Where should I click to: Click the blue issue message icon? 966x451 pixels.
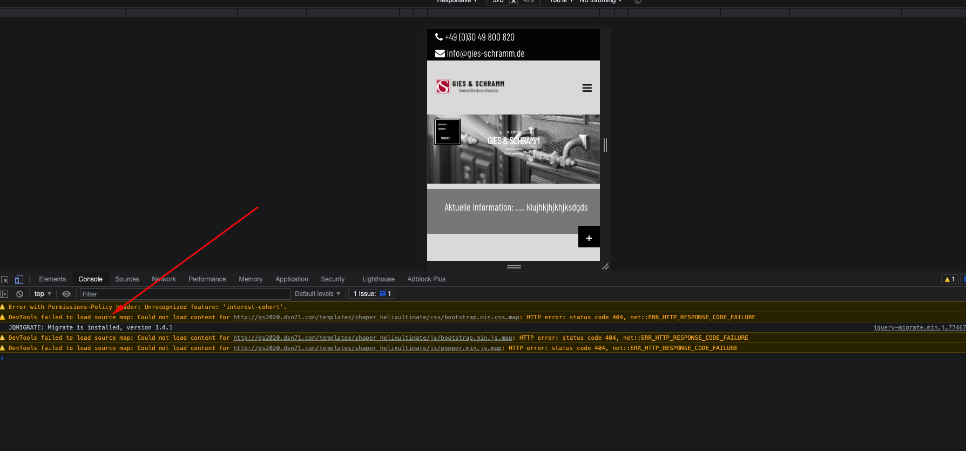tap(383, 294)
